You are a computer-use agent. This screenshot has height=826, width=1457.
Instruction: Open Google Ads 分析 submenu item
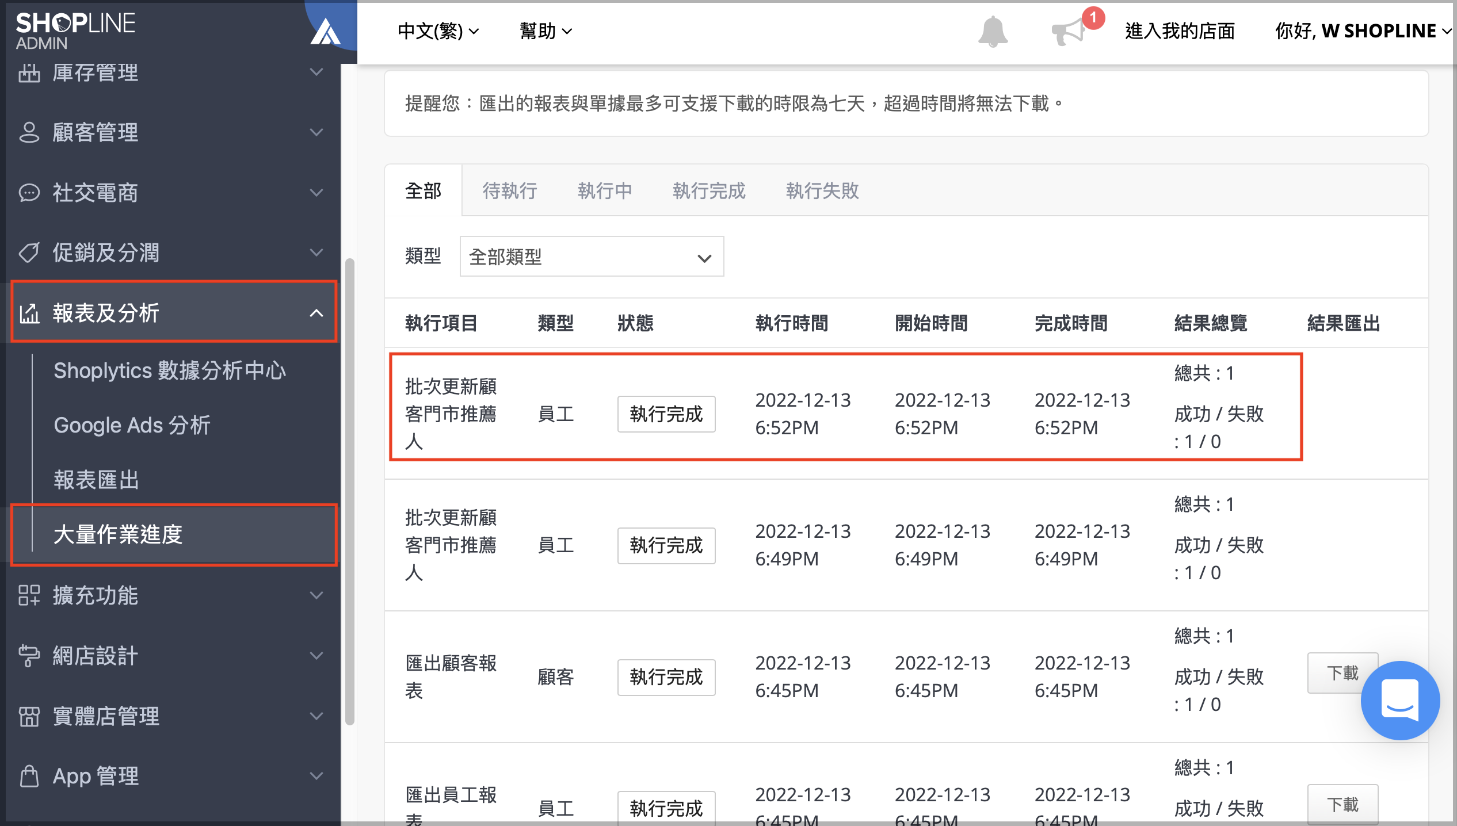pos(132,425)
